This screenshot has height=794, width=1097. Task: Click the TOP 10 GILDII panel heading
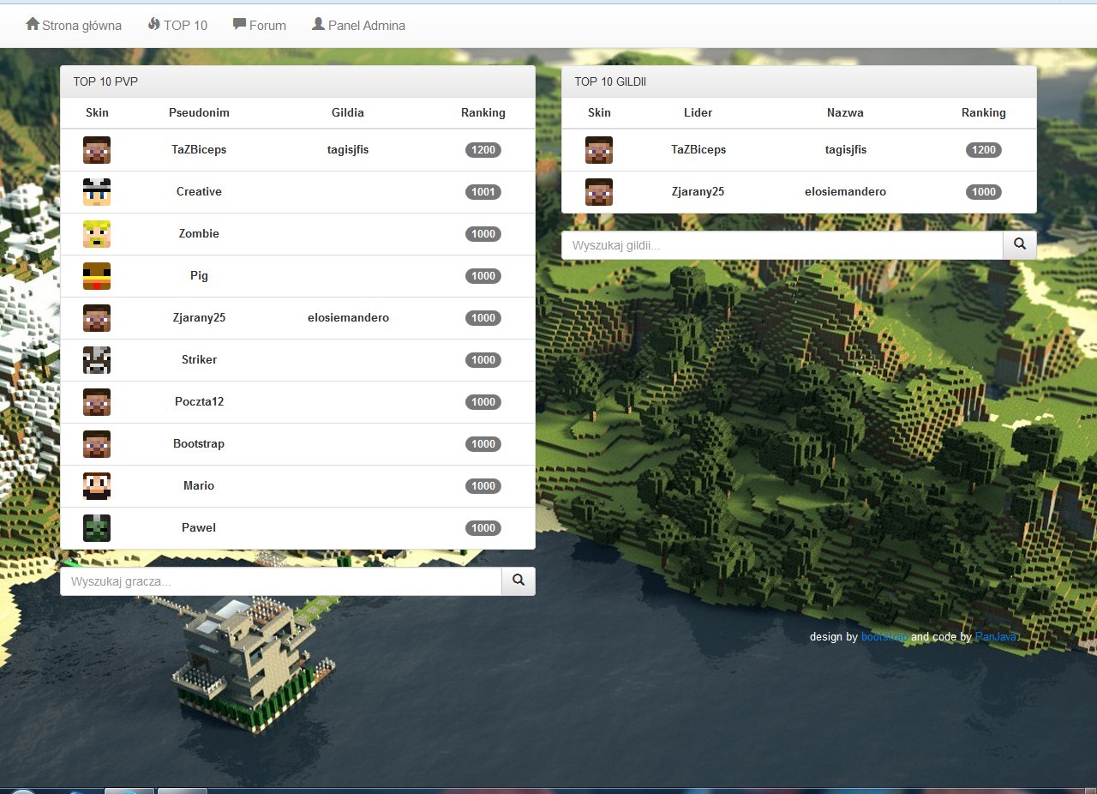coord(799,81)
